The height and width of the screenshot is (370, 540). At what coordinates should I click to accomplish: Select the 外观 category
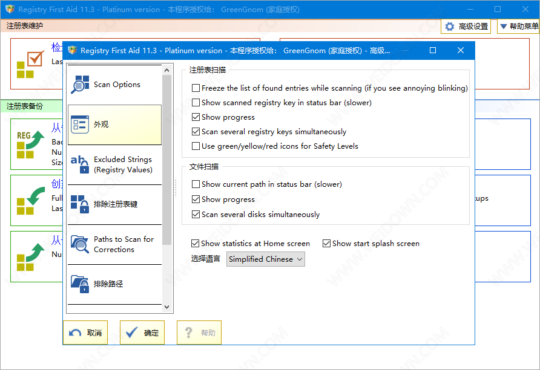tap(114, 125)
